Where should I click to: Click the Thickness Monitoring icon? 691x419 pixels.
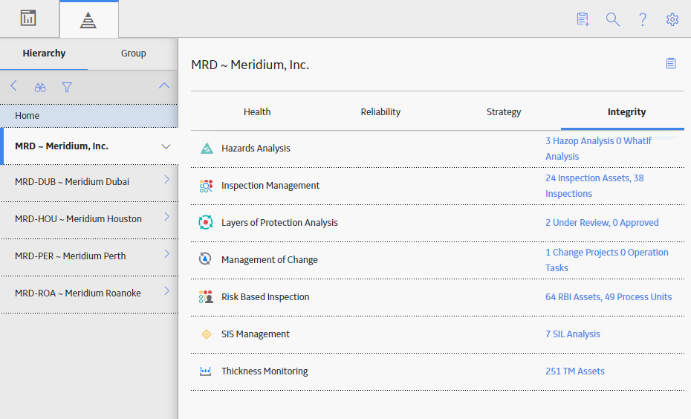click(x=205, y=371)
